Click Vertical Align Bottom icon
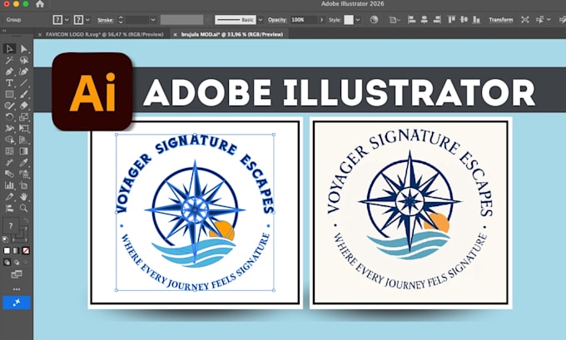 click(x=476, y=20)
